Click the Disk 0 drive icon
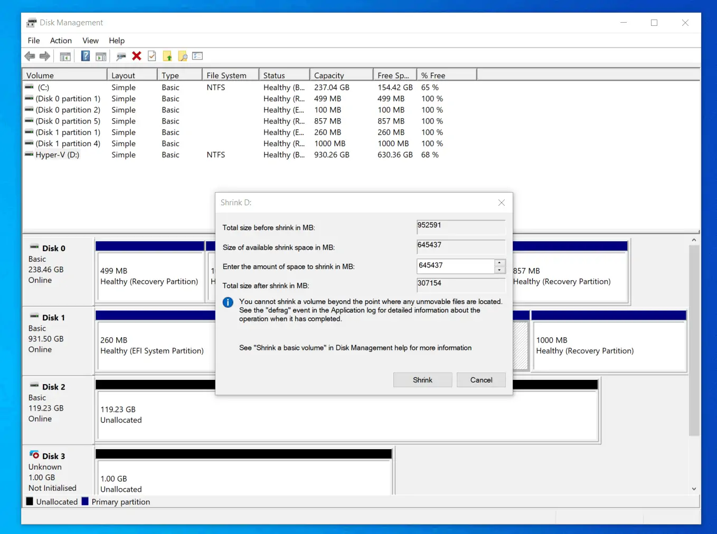The image size is (717, 534). (x=34, y=247)
